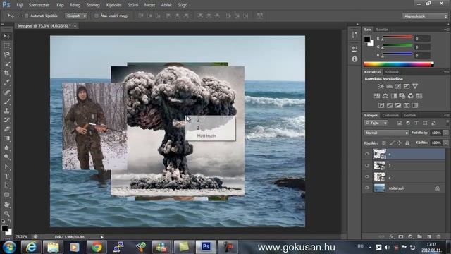Click the foreground color swatch in Szín panel
The height and width of the screenshot is (254, 451).
[x=367, y=40]
